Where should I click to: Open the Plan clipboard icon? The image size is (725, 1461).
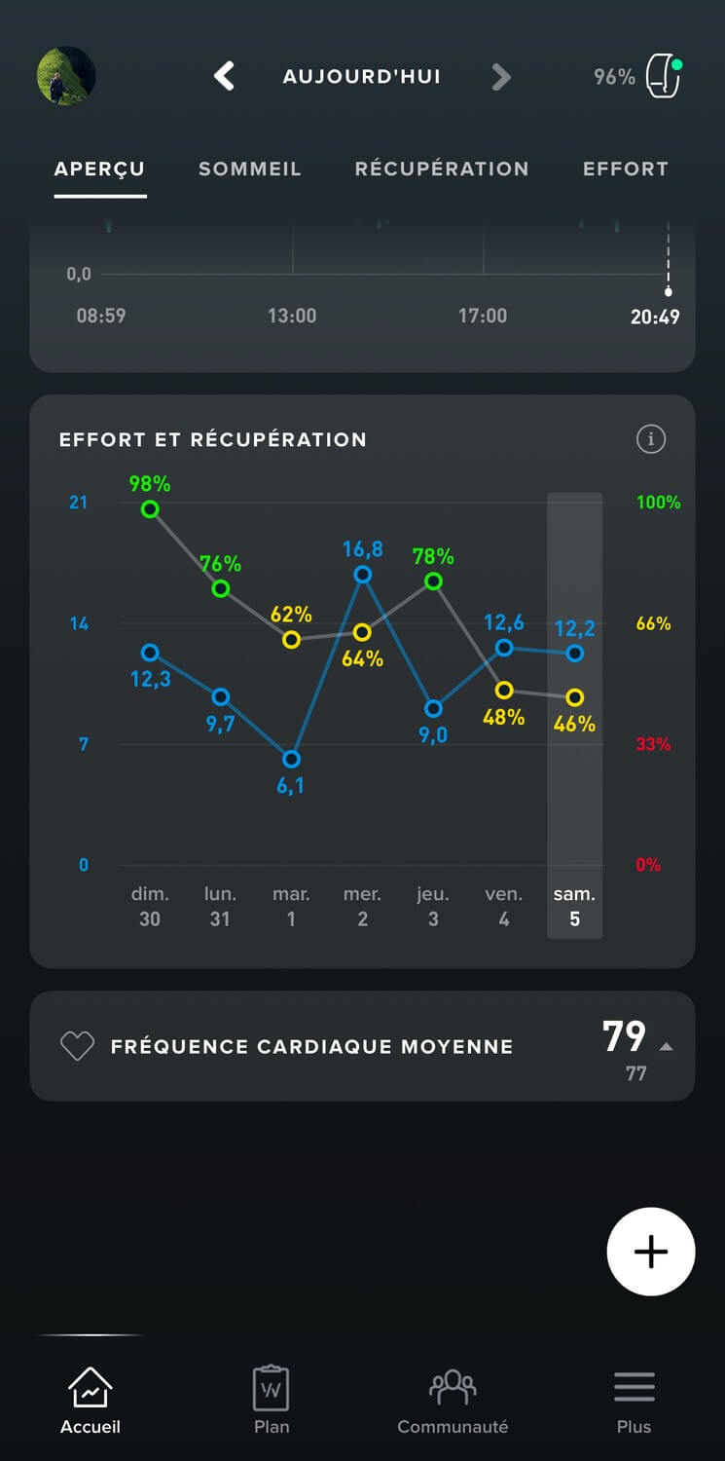(x=272, y=1387)
